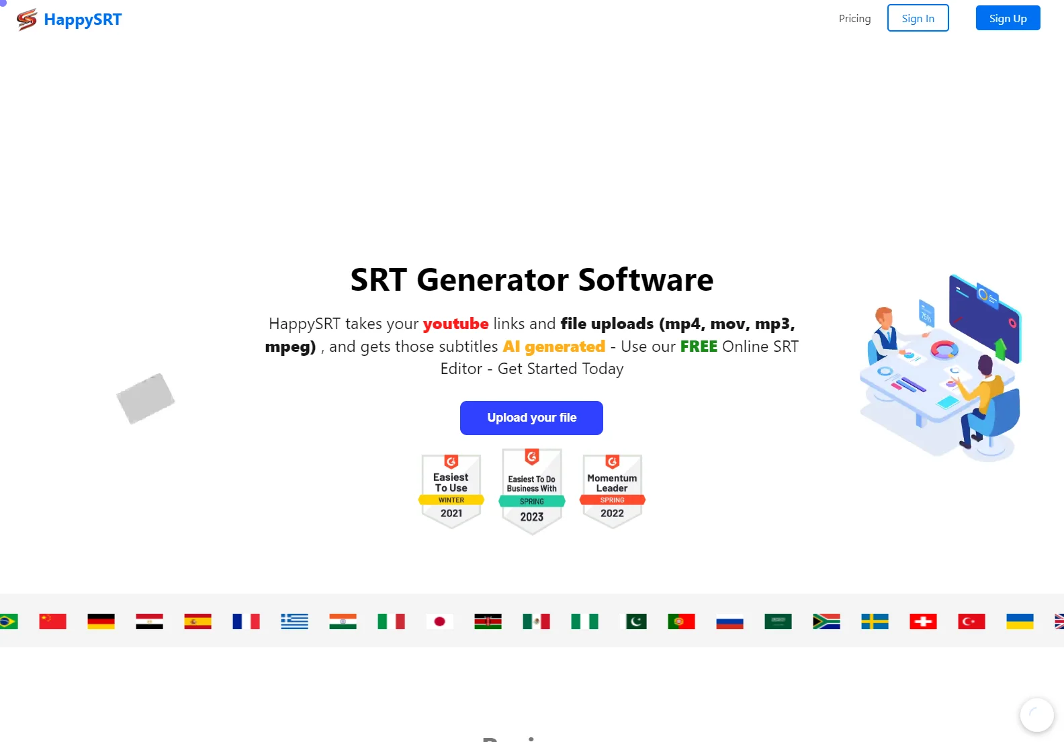Open the Pricing page

coord(854,19)
